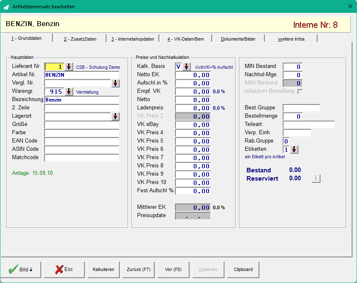This screenshot has height=283, width=357.
Task: Click the Empf. VK price field
Action: click(193, 92)
